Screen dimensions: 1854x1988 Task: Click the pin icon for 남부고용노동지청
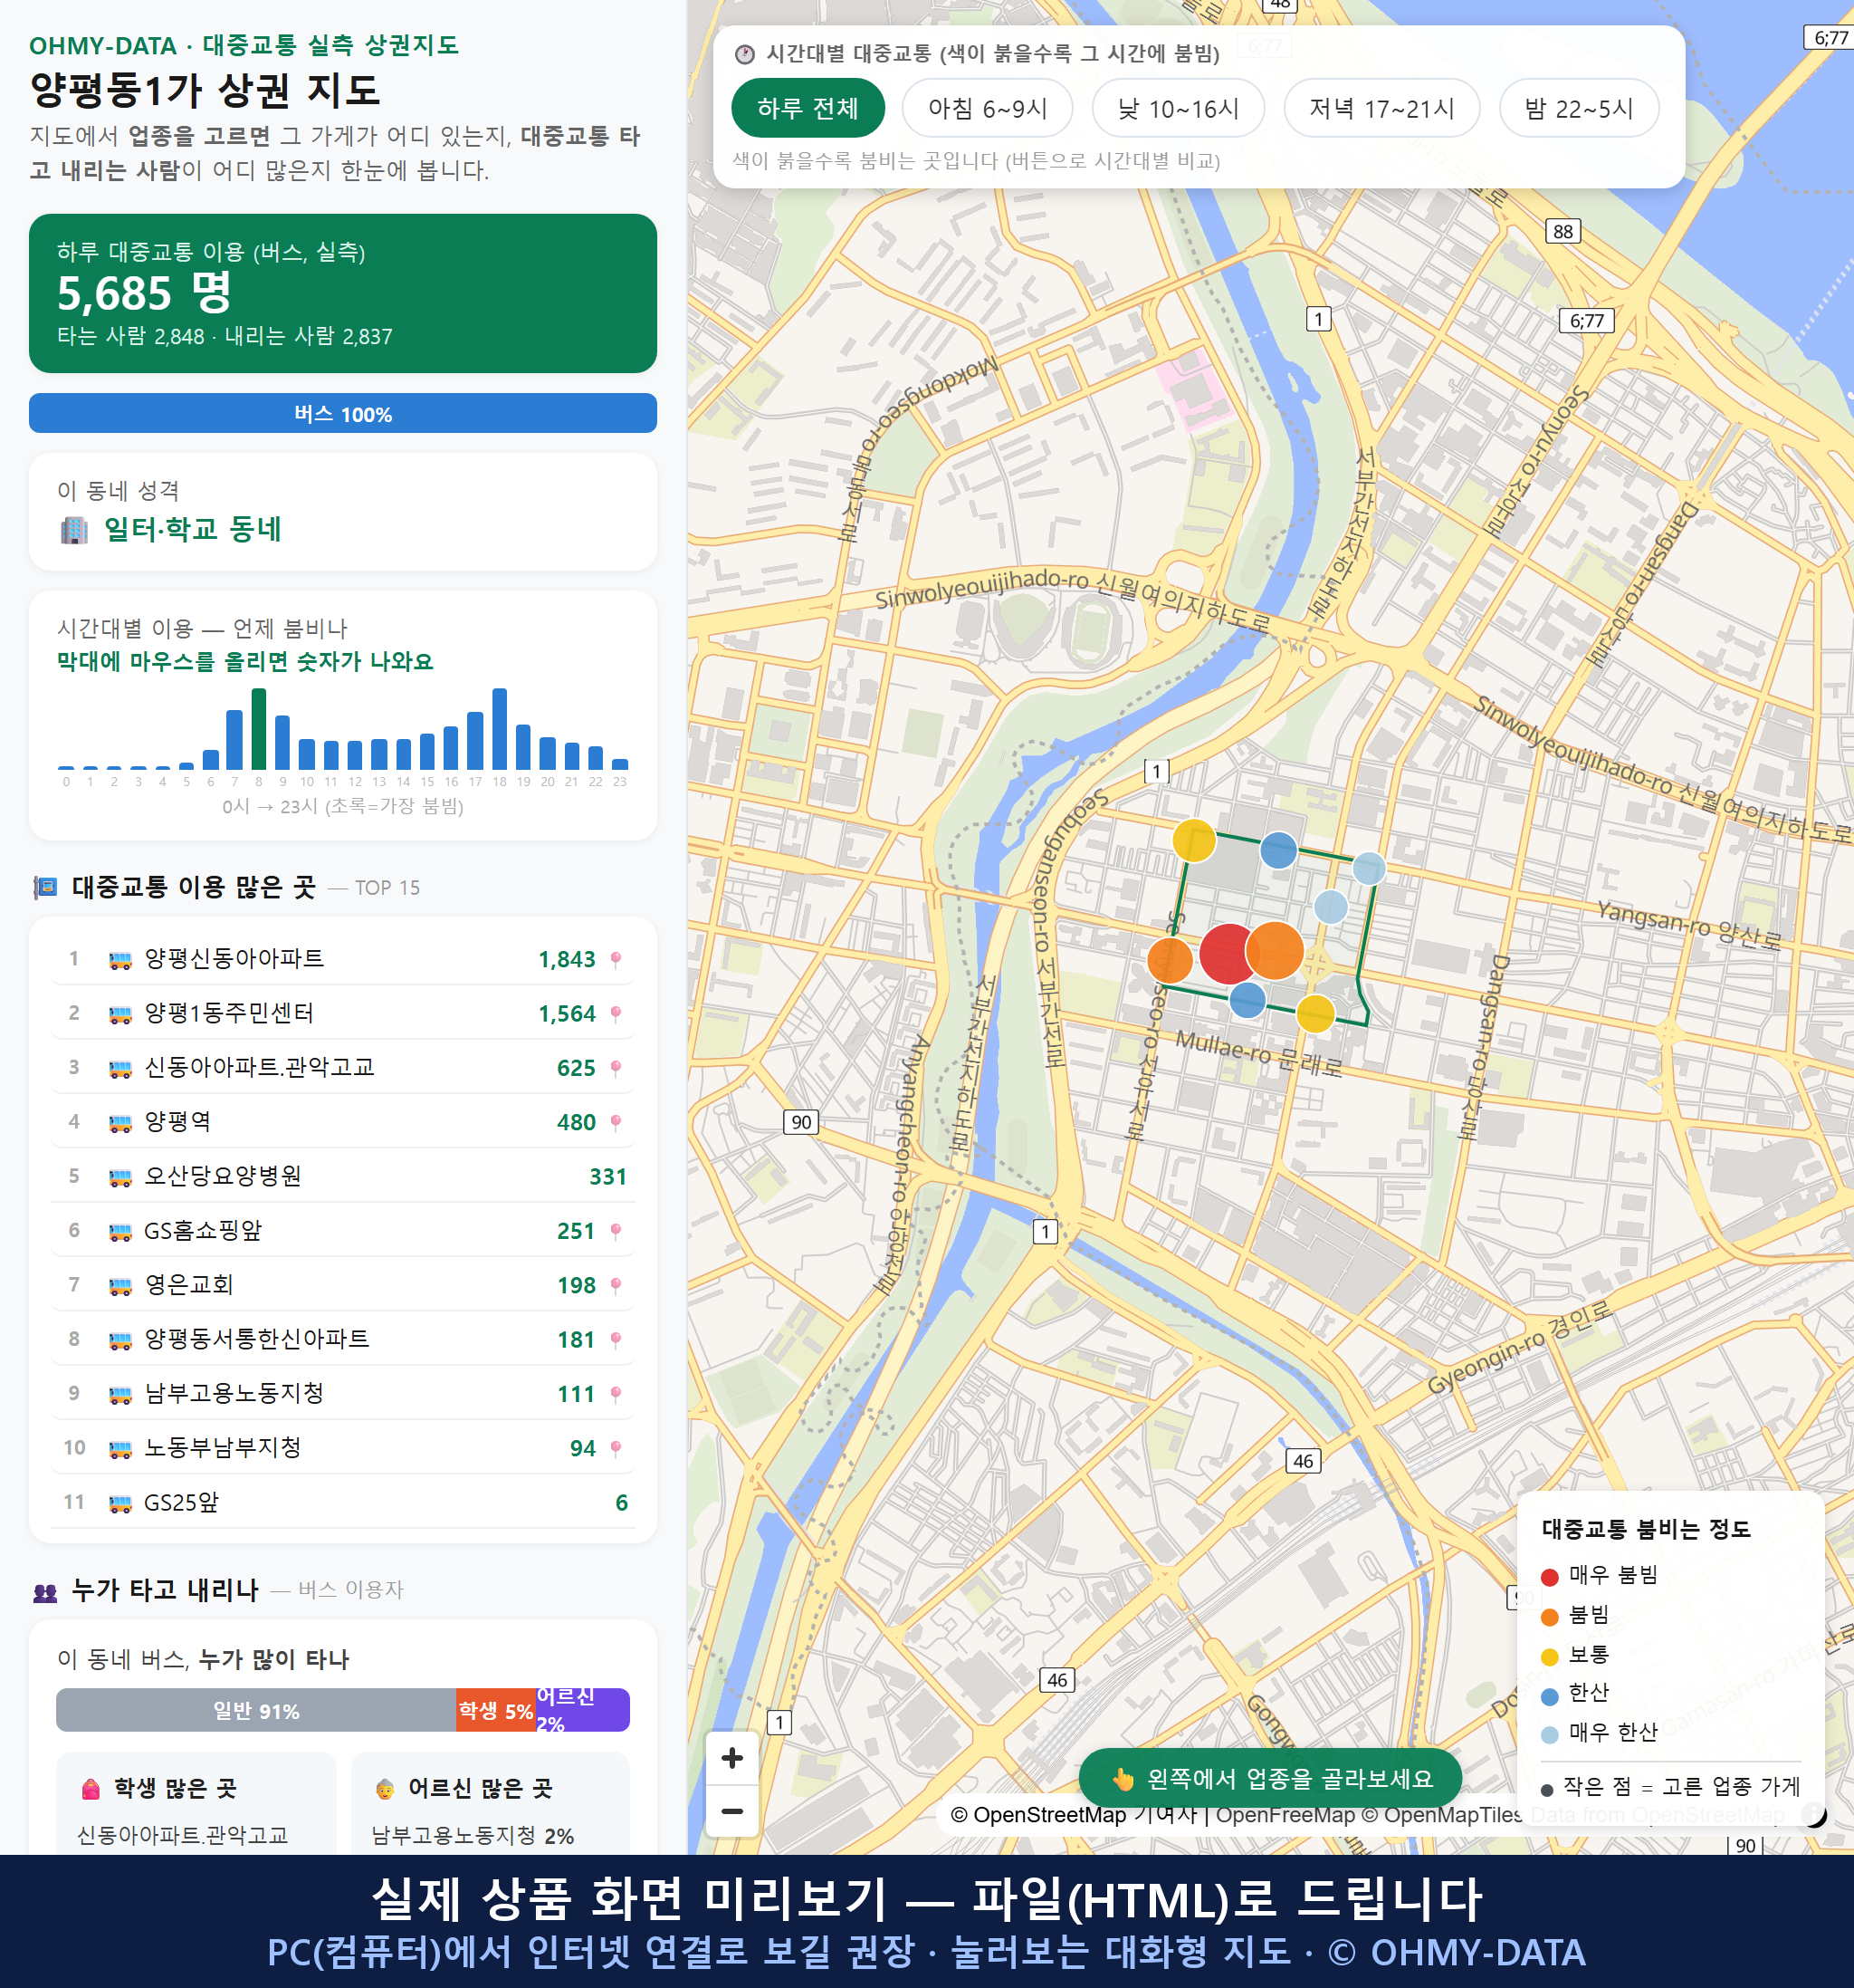(616, 1393)
